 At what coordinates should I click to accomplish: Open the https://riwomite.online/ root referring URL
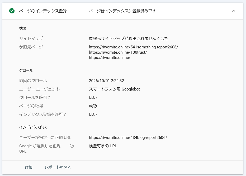pos(110,58)
